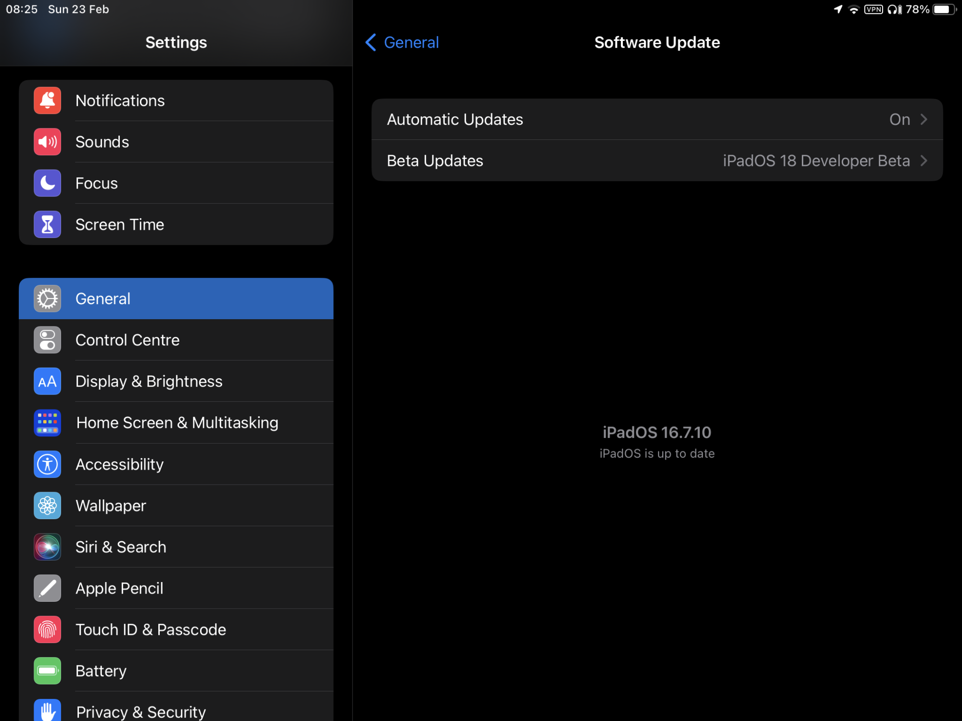Screen dimensions: 962x721
Task: Tap the battery indicator in status bar
Action: pyautogui.click(x=945, y=10)
